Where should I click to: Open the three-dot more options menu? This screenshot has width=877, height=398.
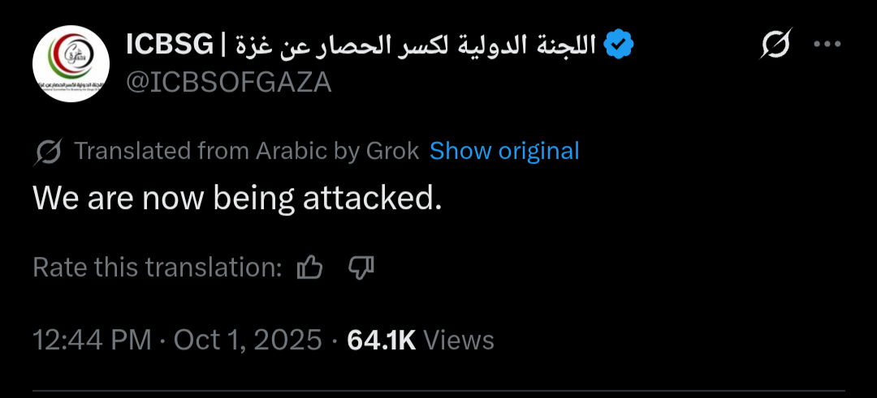coord(827,45)
